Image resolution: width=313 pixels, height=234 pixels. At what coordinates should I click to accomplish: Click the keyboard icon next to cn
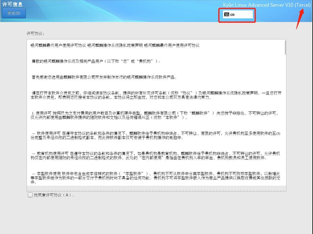[x=226, y=14]
